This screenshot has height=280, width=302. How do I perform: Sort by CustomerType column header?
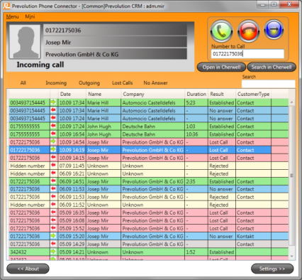point(253,94)
